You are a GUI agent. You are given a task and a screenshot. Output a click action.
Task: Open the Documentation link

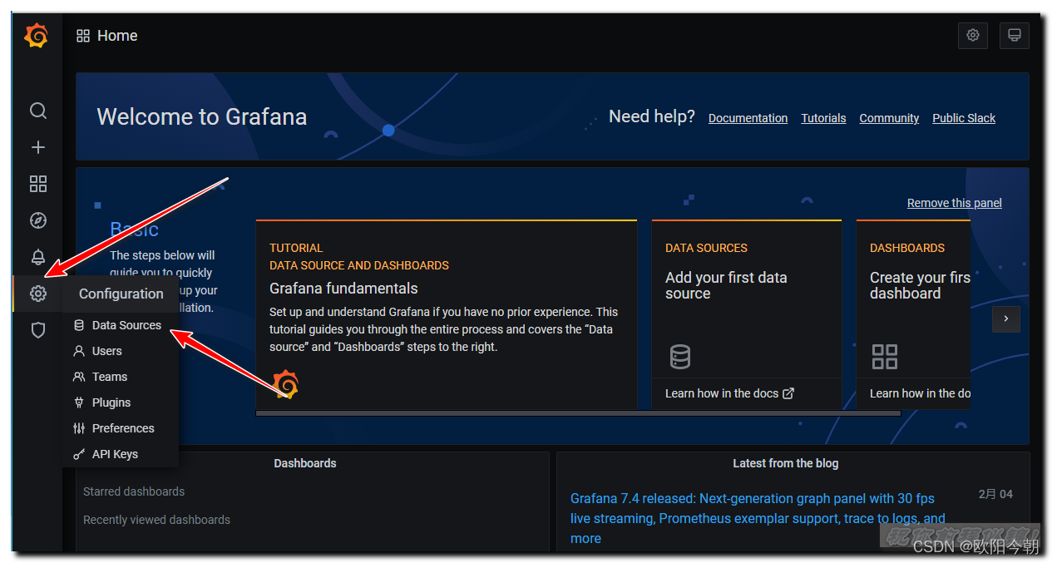748,118
